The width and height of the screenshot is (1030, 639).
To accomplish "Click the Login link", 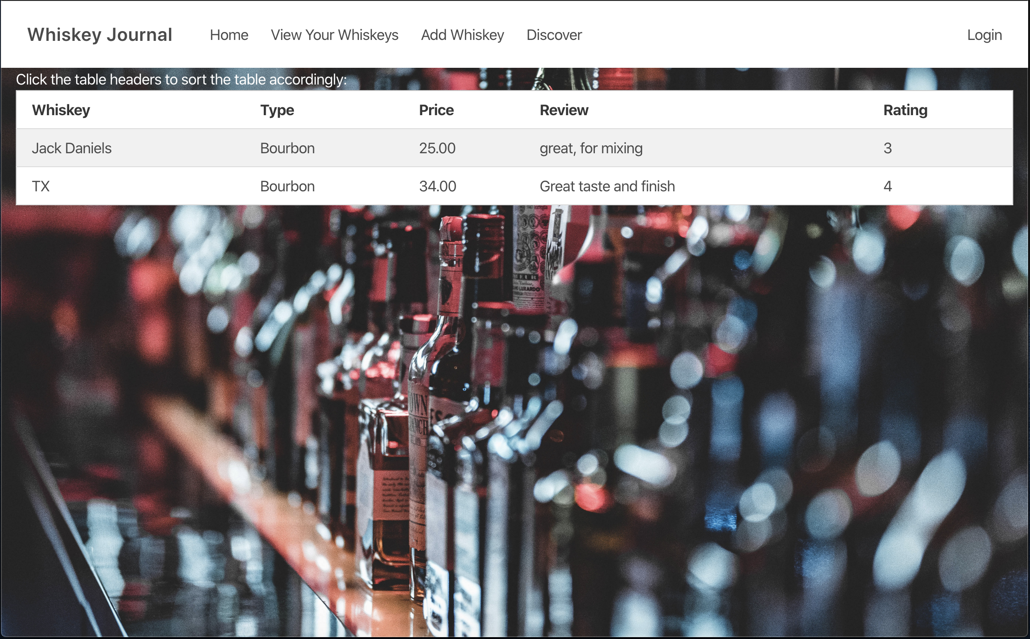I will tap(984, 35).
